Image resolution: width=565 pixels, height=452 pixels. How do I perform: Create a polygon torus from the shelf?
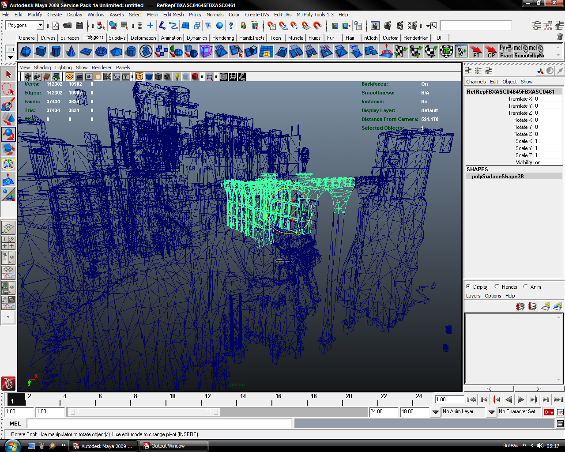[x=101, y=51]
